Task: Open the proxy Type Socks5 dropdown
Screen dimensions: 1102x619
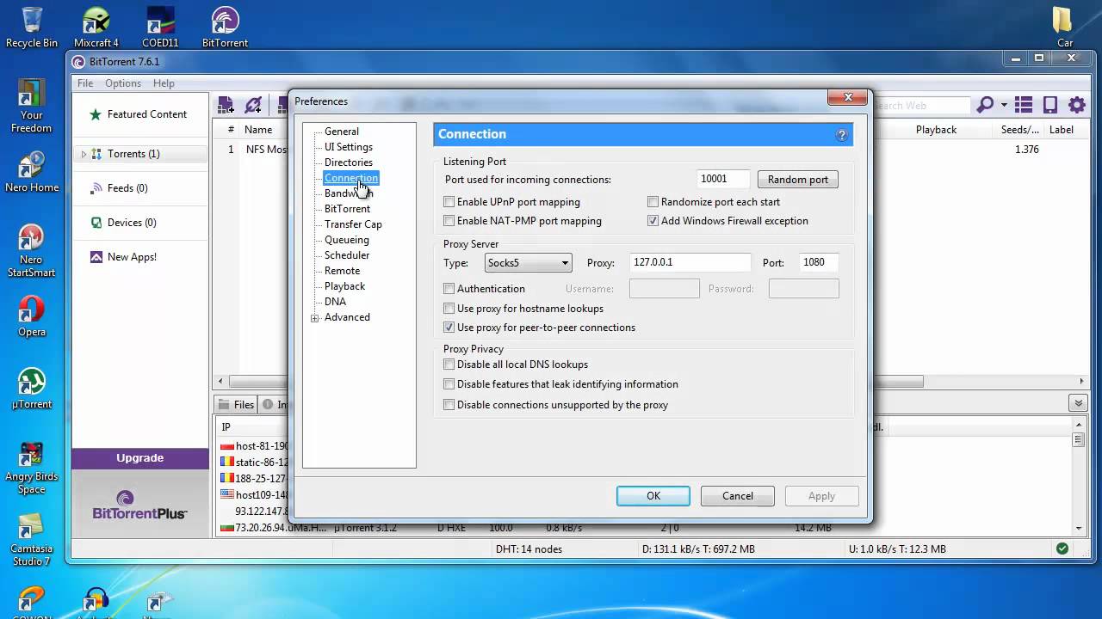Action: point(528,263)
